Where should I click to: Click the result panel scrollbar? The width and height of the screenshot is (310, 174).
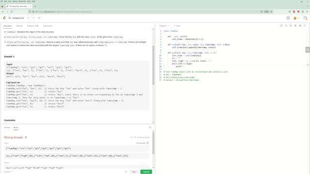click(x=153, y=143)
